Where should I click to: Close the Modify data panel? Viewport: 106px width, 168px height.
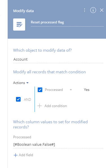tap(102, 10)
